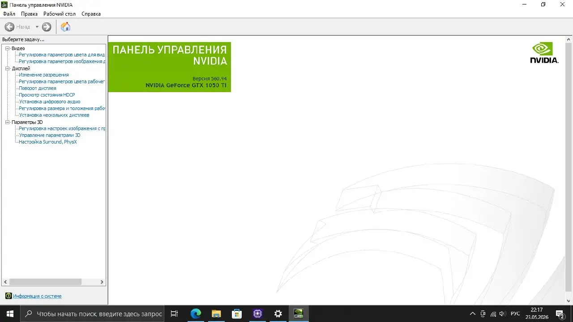Open Изменение разрешения task

point(44,75)
